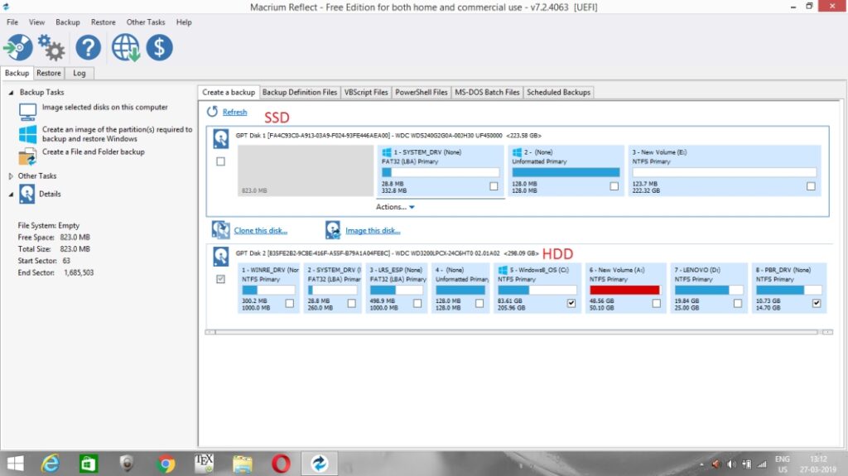The height and width of the screenshot is (476, 848).
Task: Check the GPT Disk 1 select-all checkbox
Action: (220, 161)
